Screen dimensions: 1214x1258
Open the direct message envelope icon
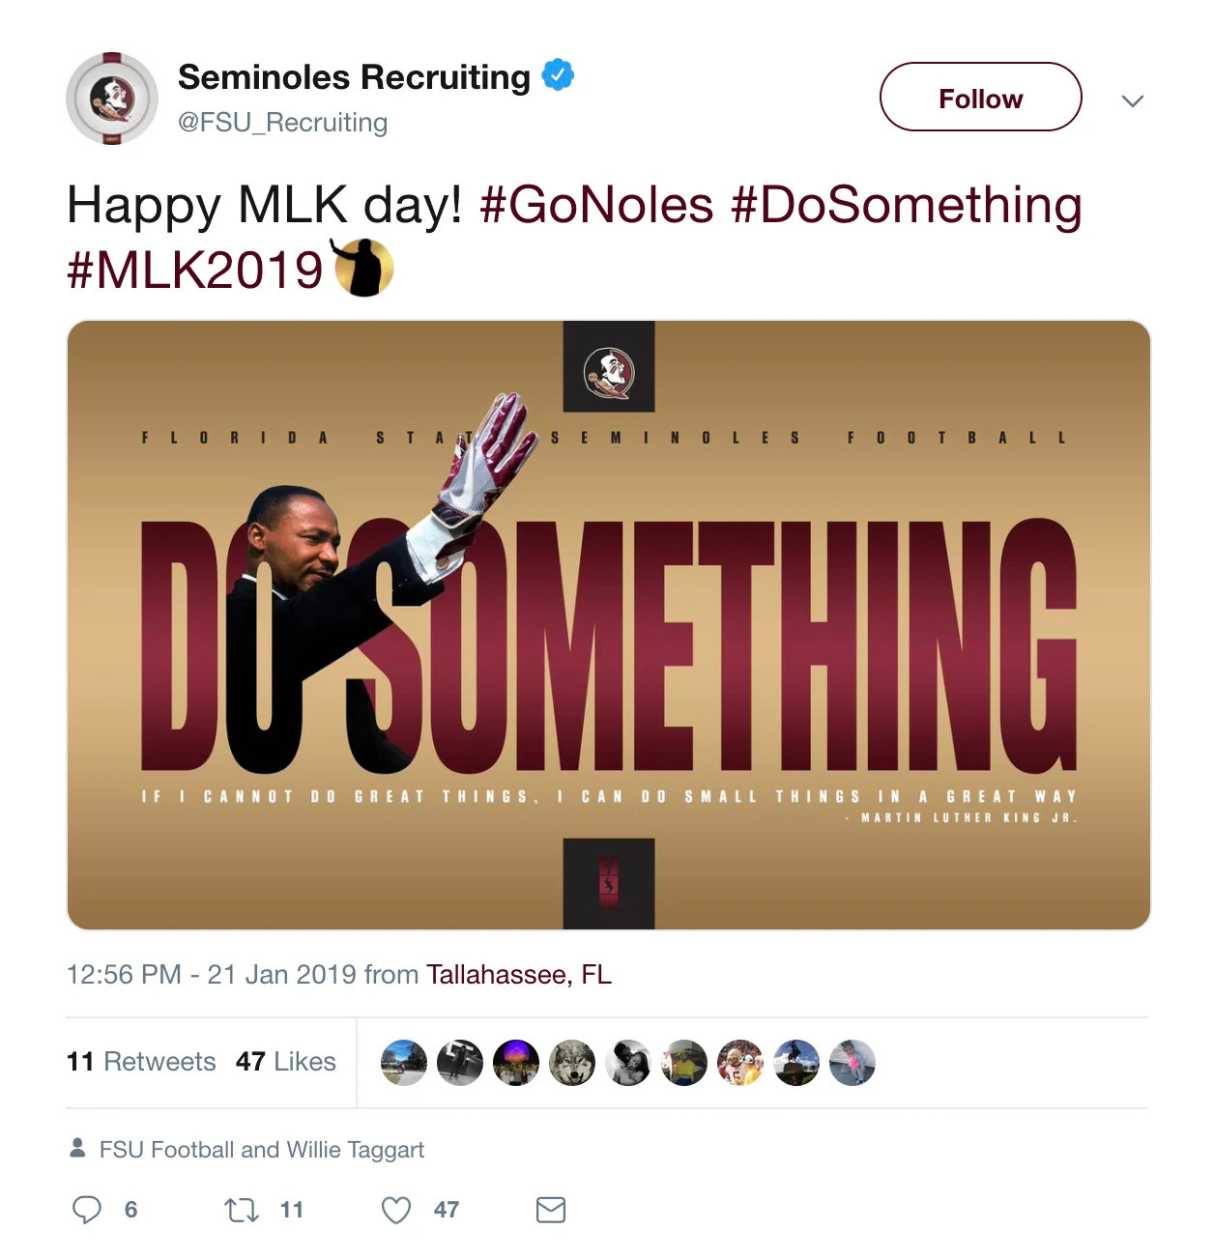[548, 1210]
